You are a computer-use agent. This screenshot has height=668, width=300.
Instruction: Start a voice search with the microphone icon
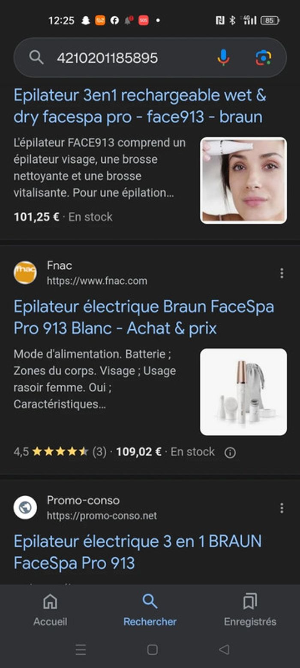click(223, 57)
